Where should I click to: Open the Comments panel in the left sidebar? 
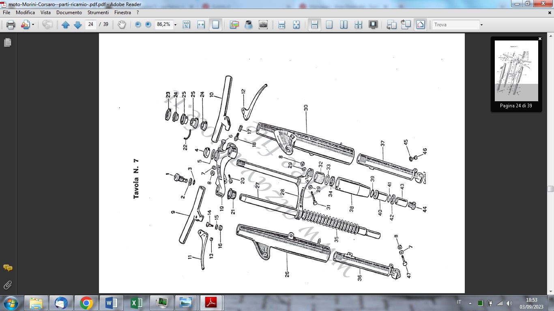coord(7,268)
